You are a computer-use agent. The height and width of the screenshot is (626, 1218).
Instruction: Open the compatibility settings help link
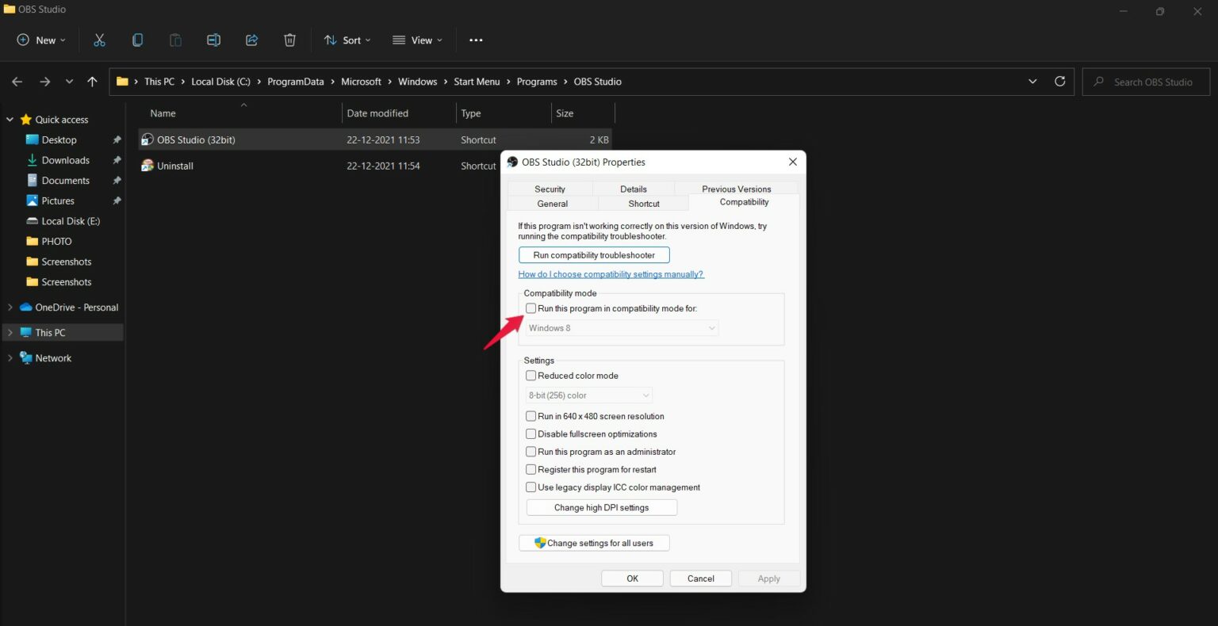tap(611, 273)
